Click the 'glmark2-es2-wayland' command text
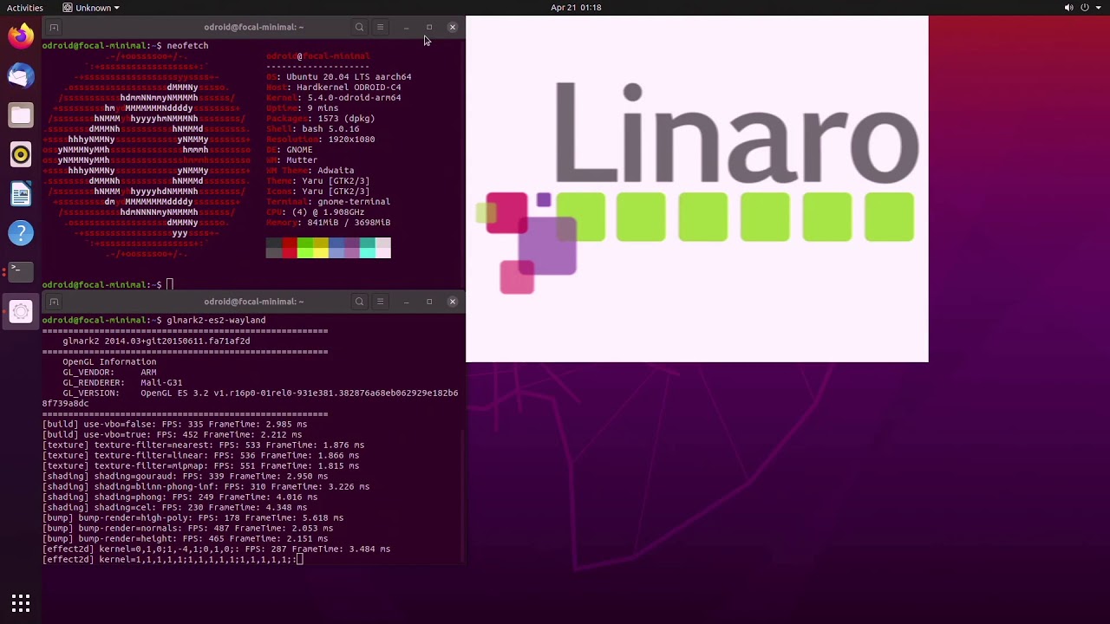 coord(216,320)
